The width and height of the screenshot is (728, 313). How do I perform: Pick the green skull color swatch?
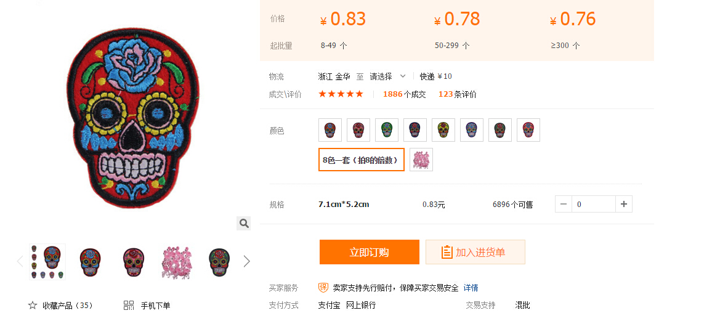(x=387, y=130)
